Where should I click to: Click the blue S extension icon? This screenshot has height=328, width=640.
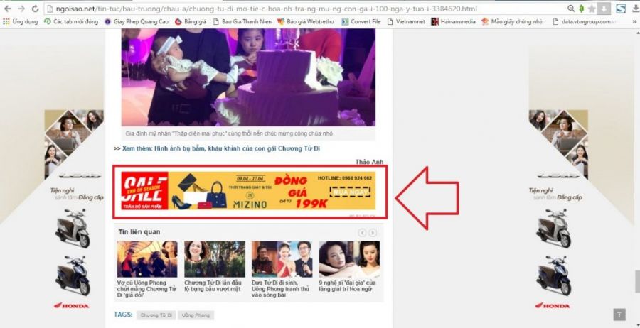(x=621, y=9)
